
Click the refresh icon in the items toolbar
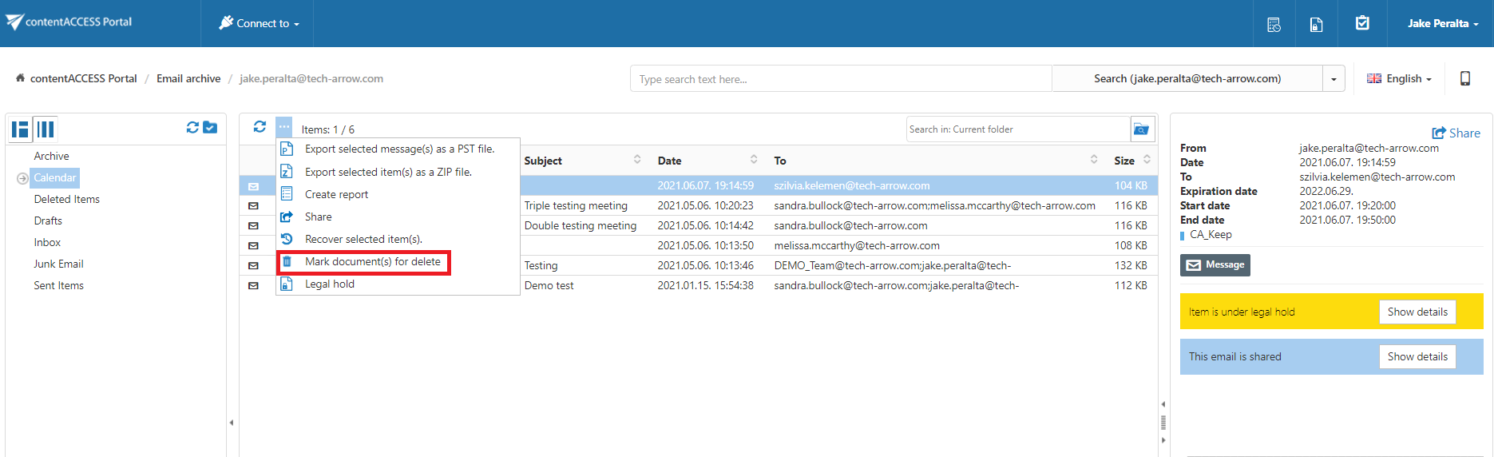point(260,127)
